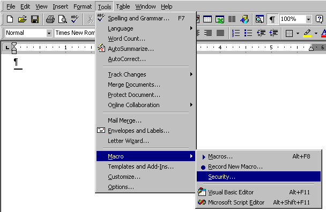
Task: Click the Align Right icon
Action: (x=208, y=33)
